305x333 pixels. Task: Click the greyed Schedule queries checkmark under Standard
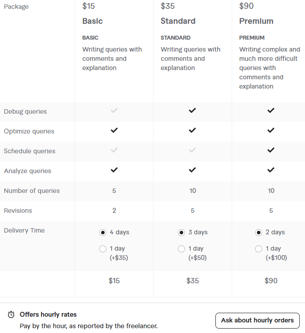coord(192,150)
